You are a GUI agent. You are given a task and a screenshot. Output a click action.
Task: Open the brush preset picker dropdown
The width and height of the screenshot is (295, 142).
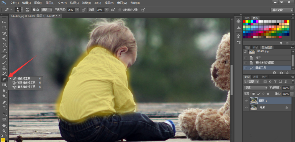click(x=22, y=10)
